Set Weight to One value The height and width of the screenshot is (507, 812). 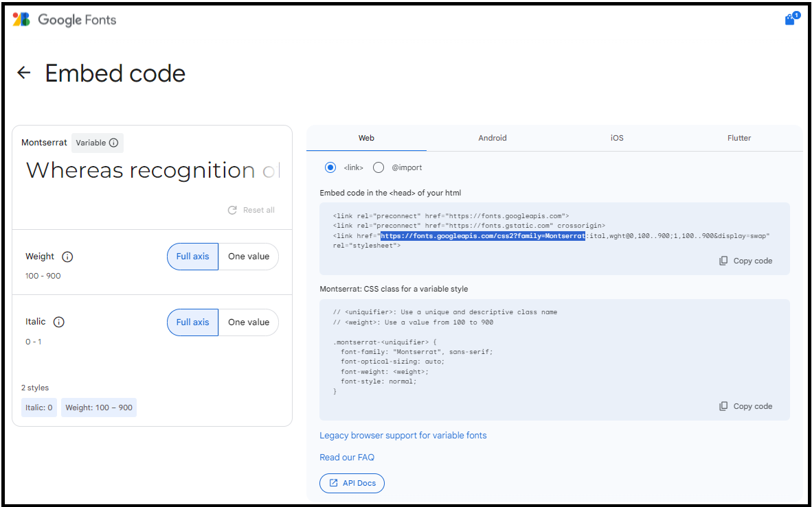coord(249,257)
